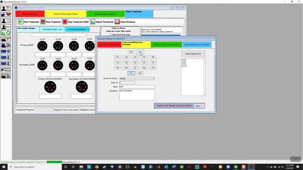Select the P3 electrode button
Viewport: 303px width, 170px height.
point(126,68)
